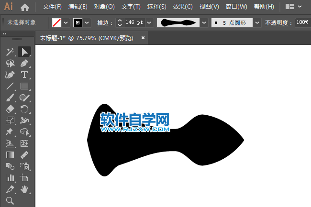Screen dimensions: 311x207
Task: Select the Type tool
Action: click(x=24, y=75)
